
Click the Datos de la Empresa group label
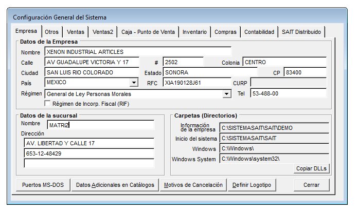[x=49, y=42]
